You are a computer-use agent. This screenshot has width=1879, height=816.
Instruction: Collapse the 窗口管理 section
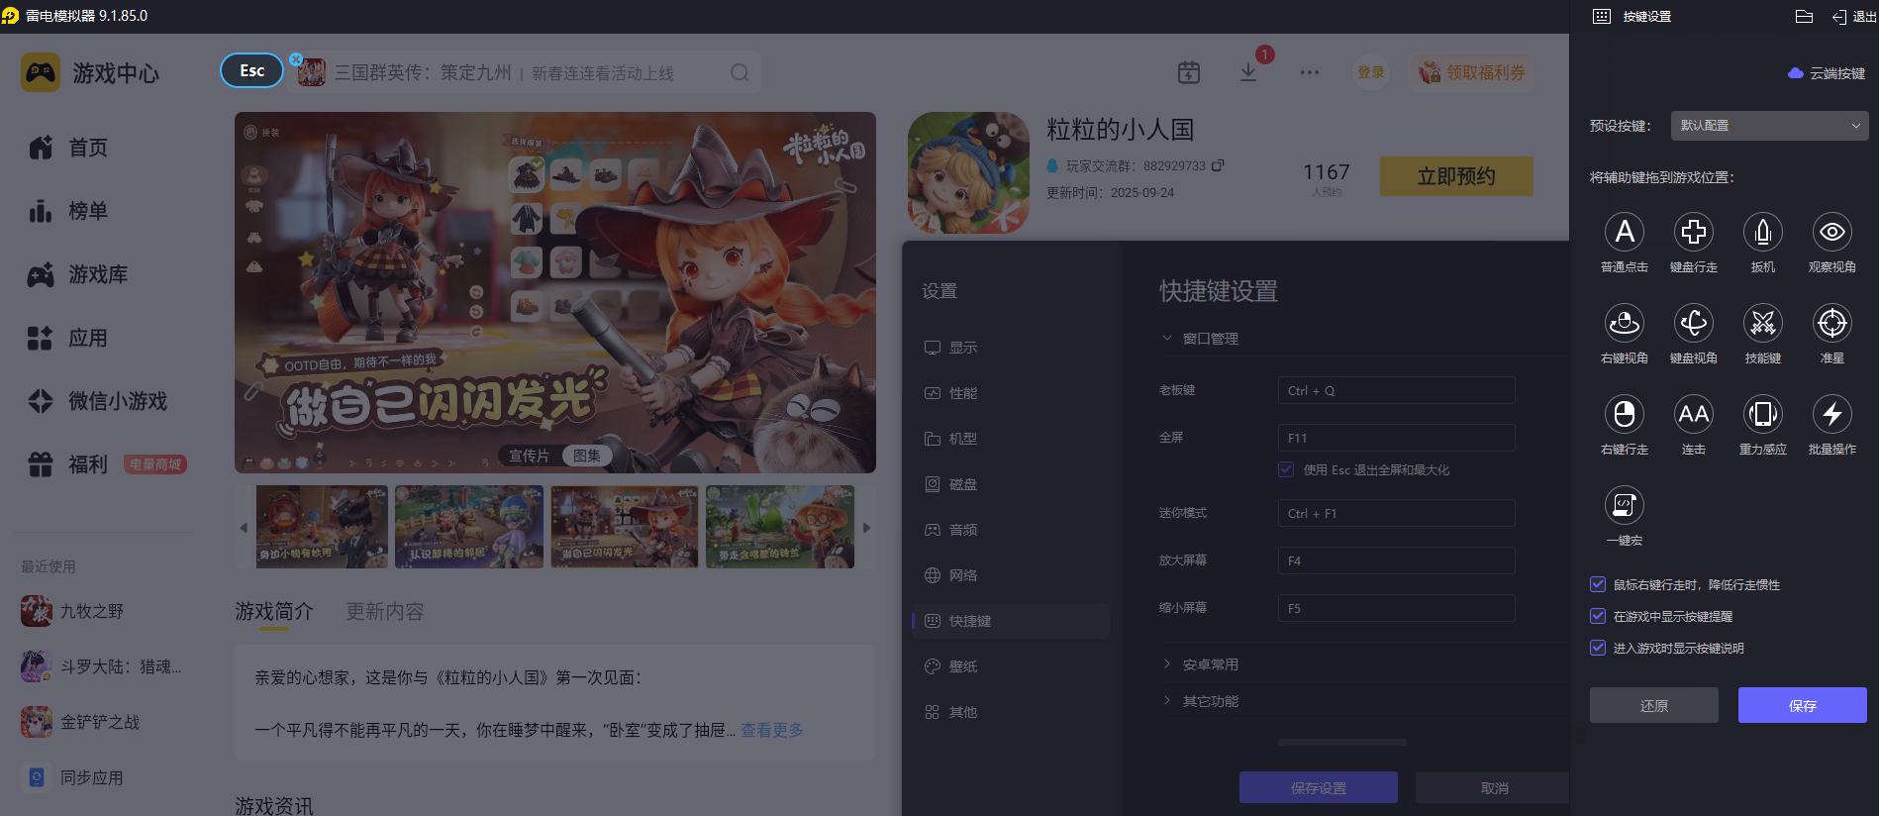click(x=1167, y=338)
